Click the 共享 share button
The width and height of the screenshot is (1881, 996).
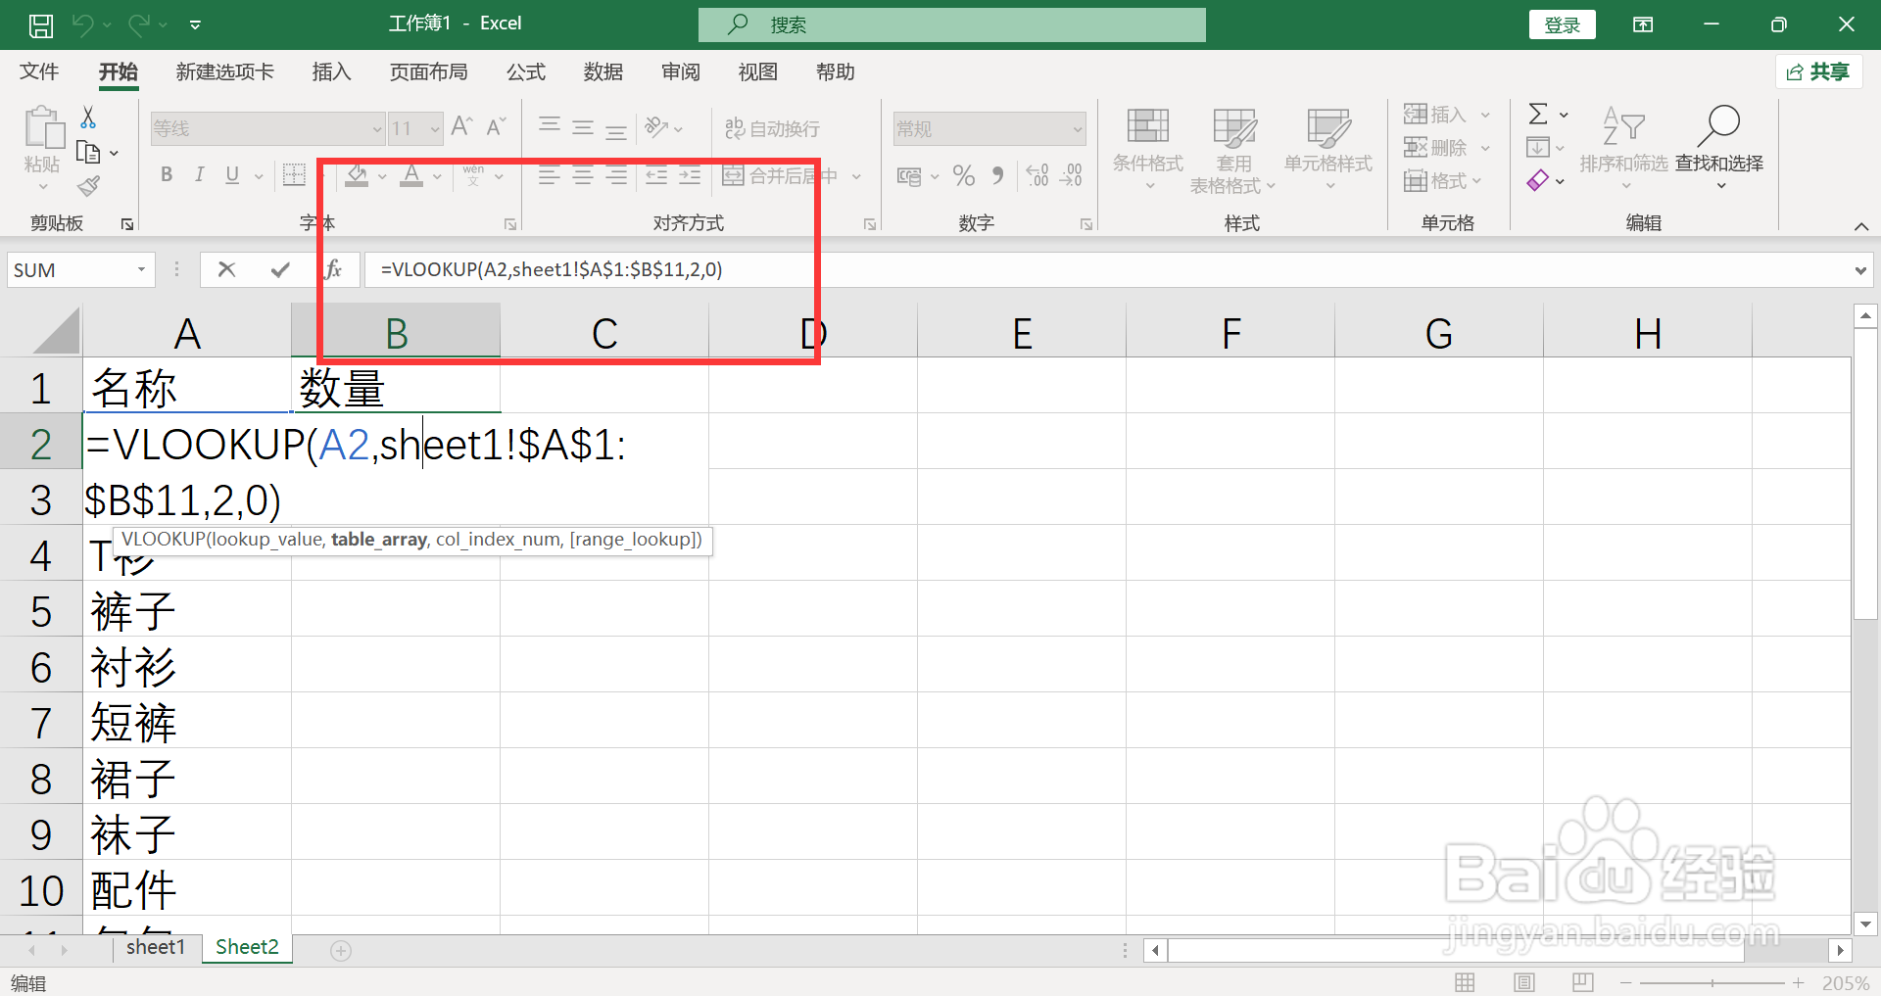[1818, 71]
